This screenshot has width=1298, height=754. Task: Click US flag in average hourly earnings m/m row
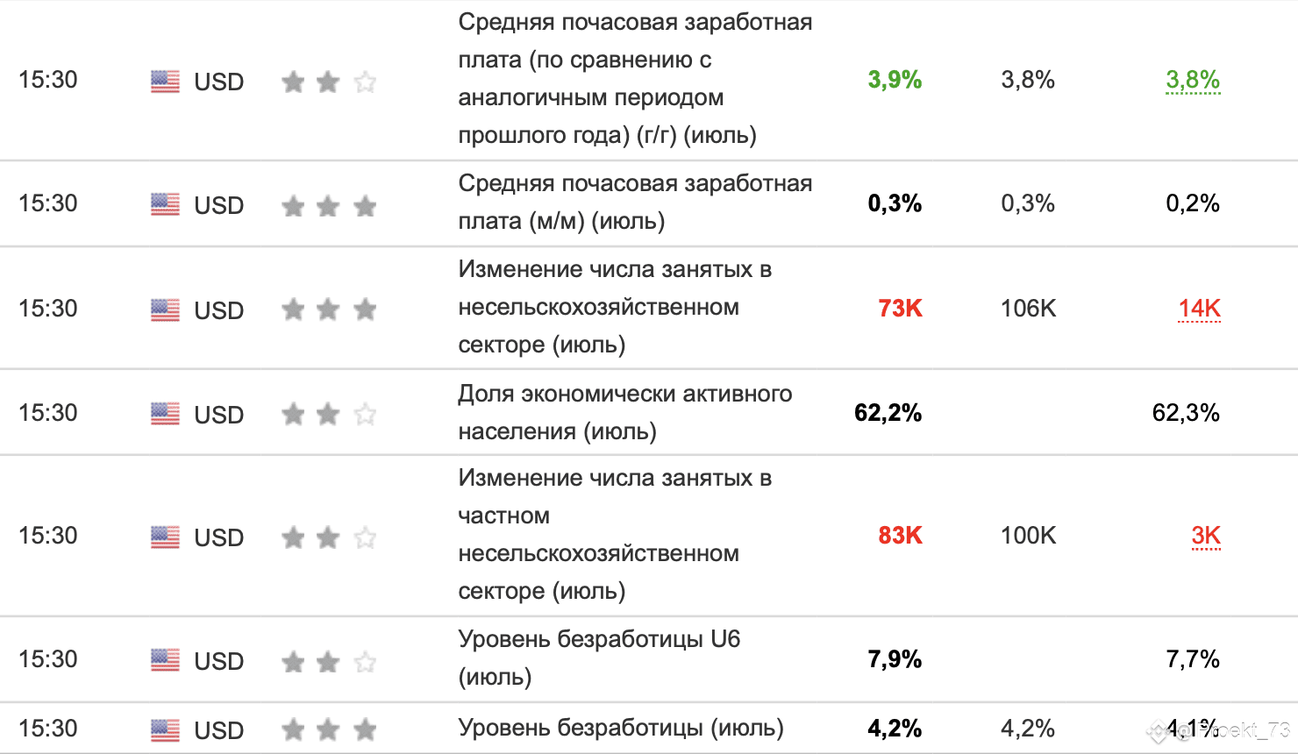click(x=165, y=204)
